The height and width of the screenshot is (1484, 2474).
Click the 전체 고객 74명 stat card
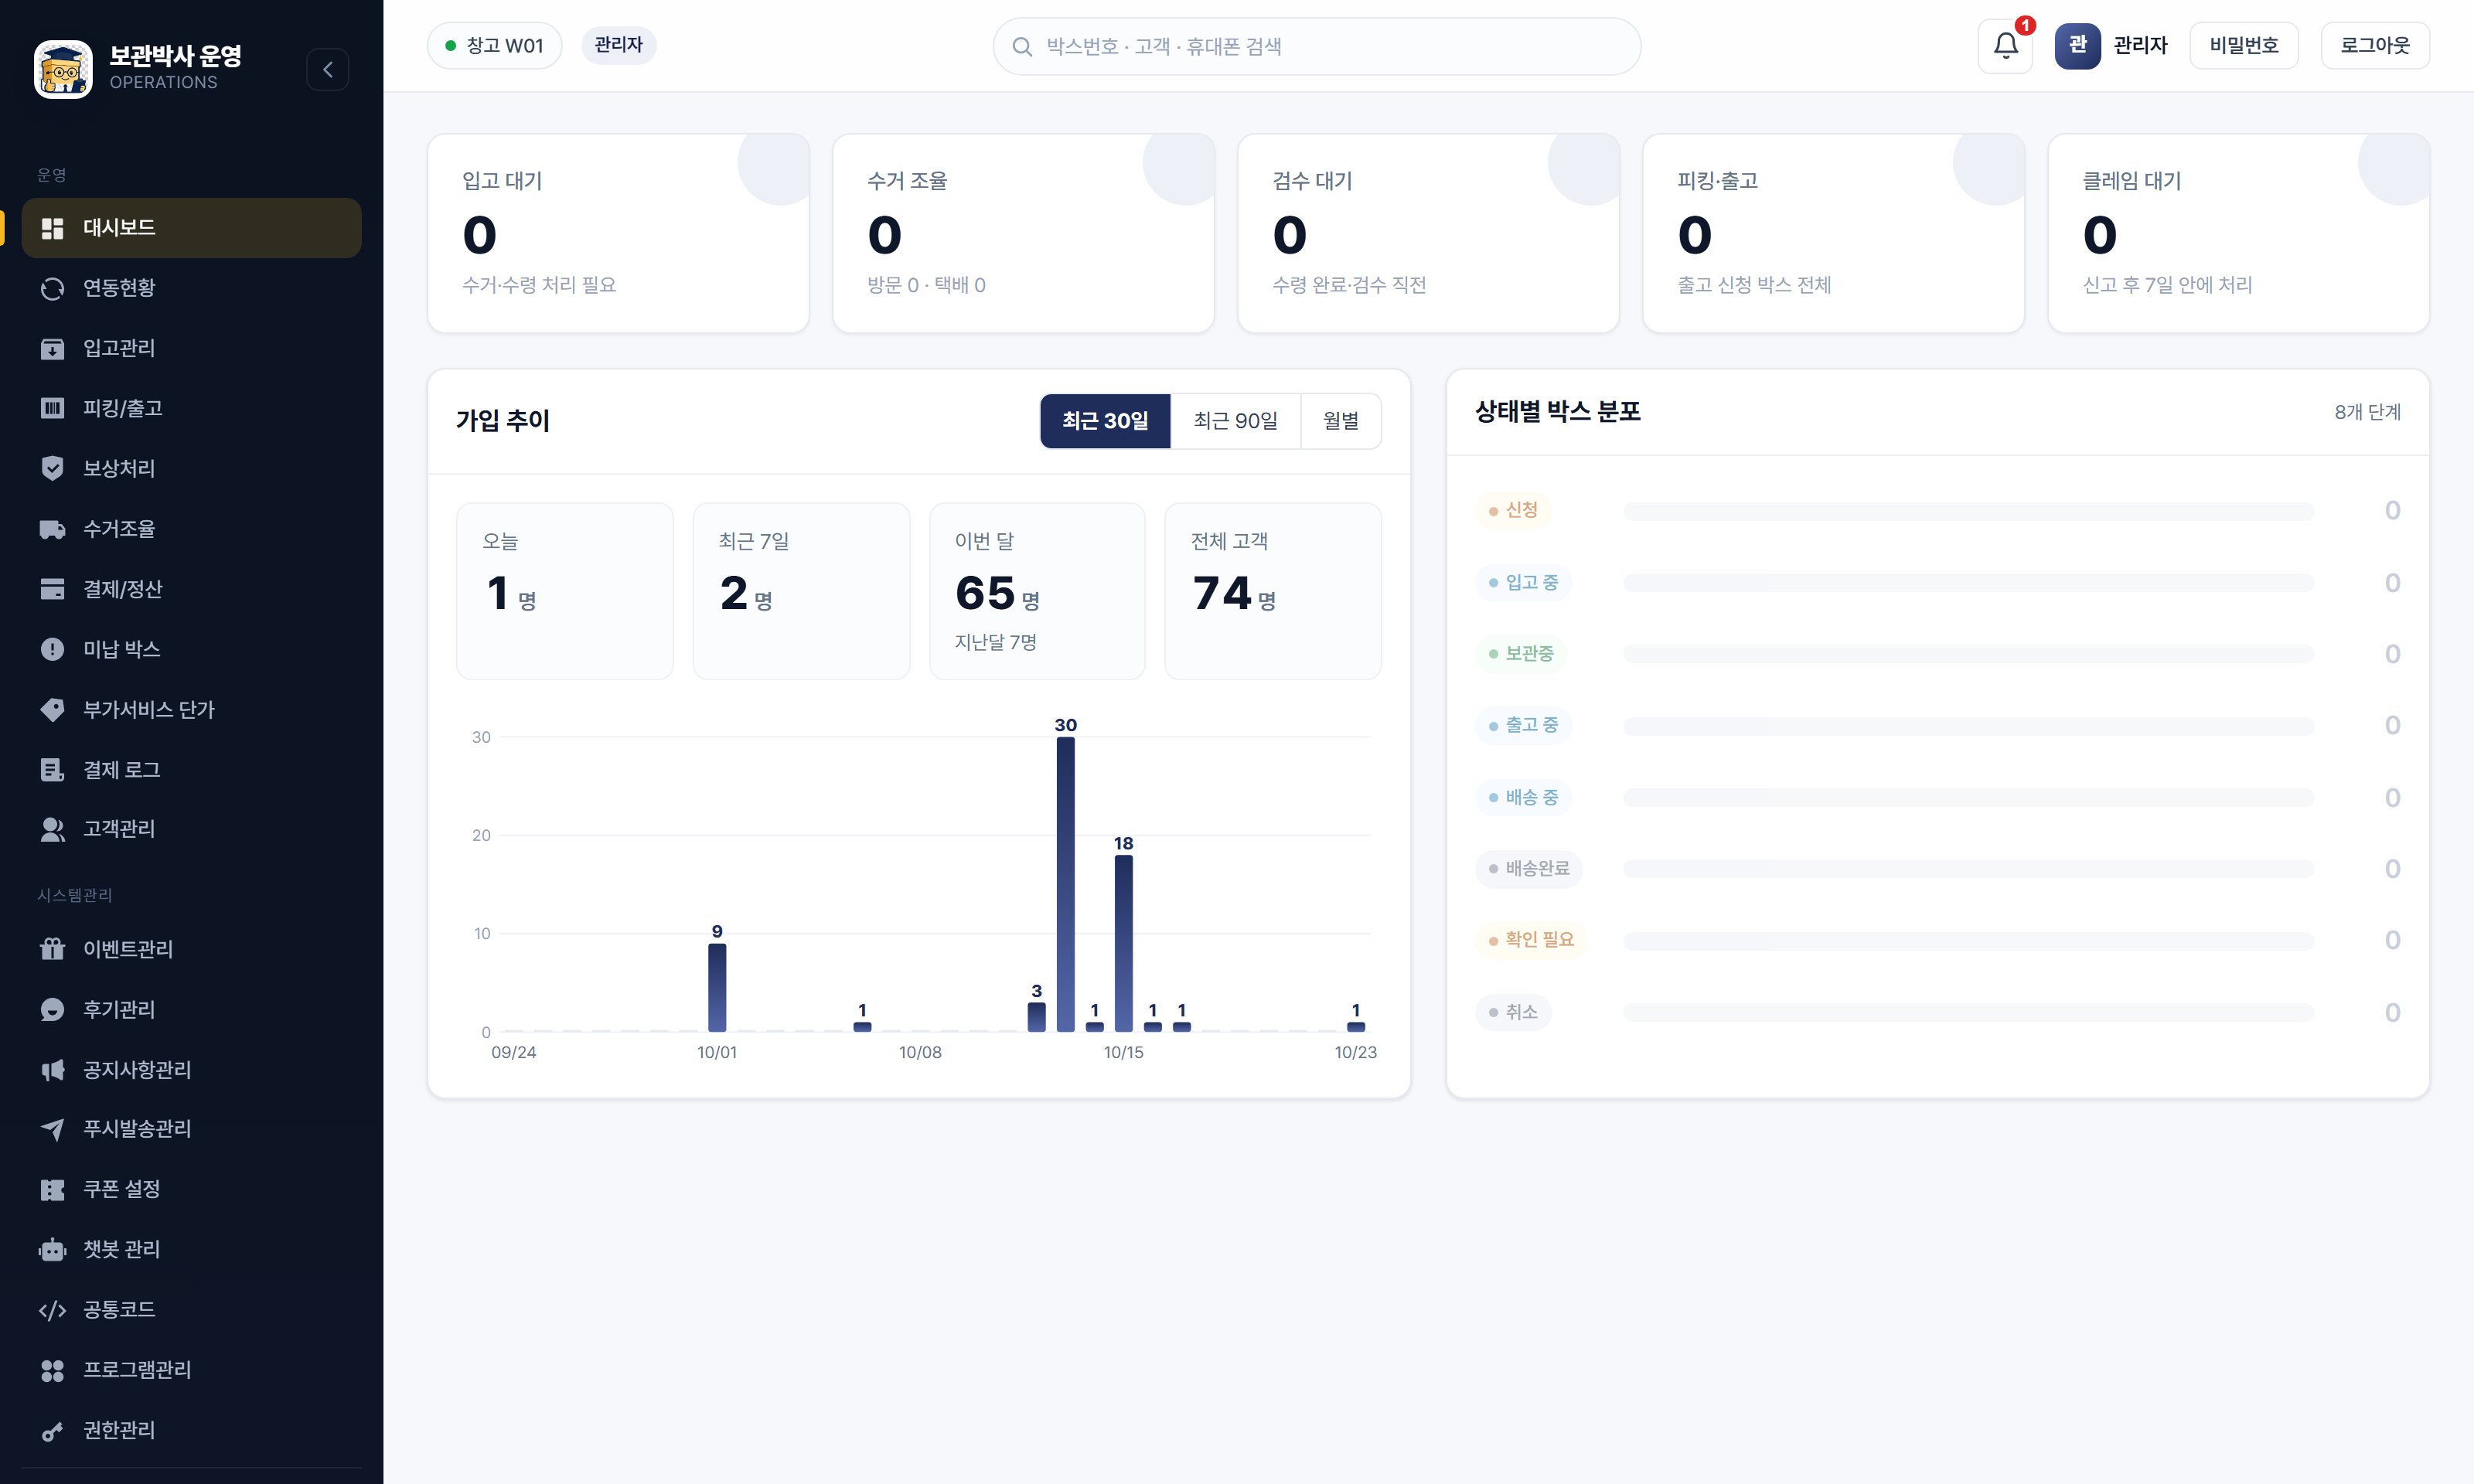[1273, 591]
